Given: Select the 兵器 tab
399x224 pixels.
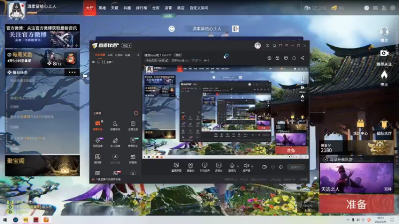Looking at the screenshot, I should [127, 8].
